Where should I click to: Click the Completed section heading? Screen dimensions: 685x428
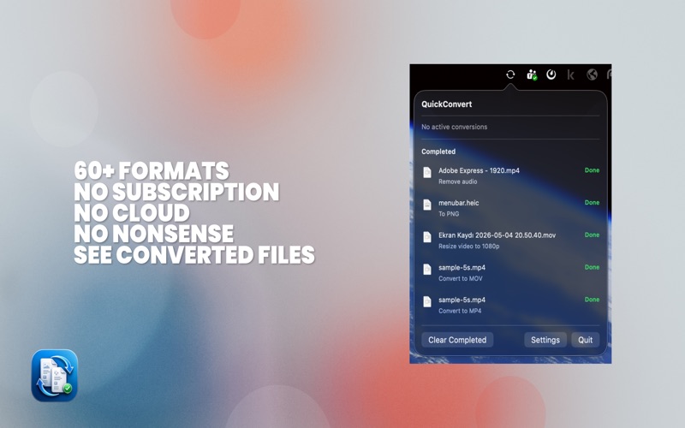438,152
